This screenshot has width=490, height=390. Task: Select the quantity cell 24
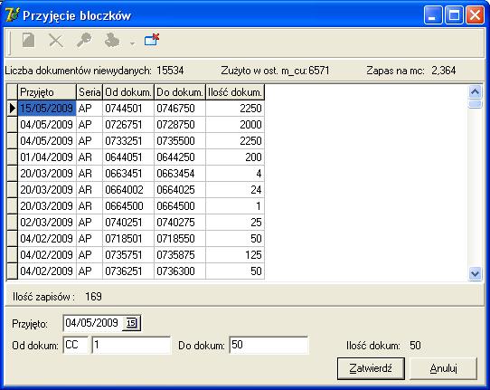click(x=235, y=189)
